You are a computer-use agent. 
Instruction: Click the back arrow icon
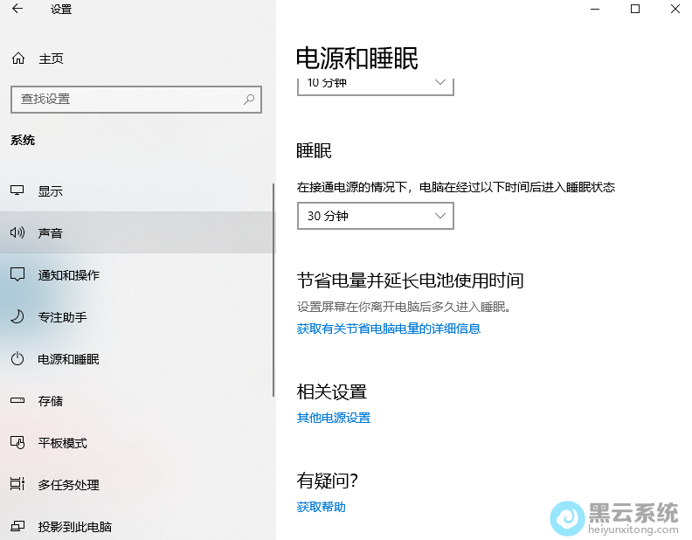[x=17, y=10]
